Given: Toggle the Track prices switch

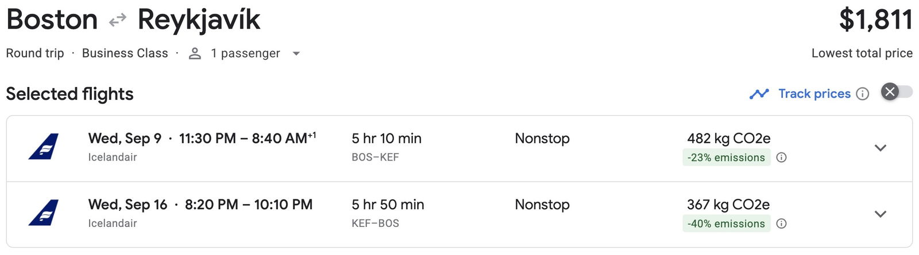Looking at the screenshot, I should pyautogui.click(x=897, y=92).
